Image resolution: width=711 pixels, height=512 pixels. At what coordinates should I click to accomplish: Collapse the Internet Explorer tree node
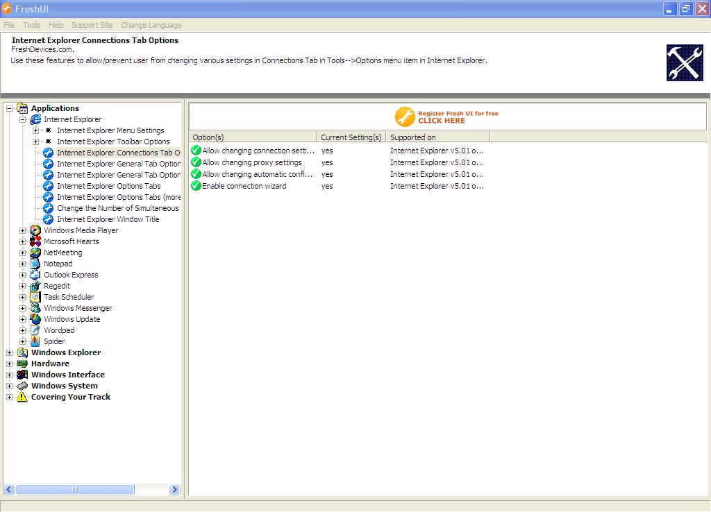click(22, 119)
